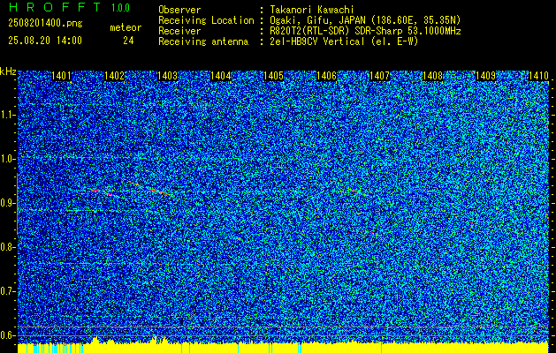Click the date 25.08.20 14:00
Viewport: 556px width, 353px height.
coord(45,41)
